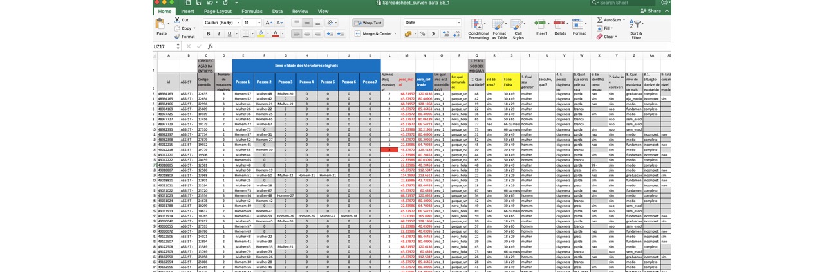Click the Search Sheet field

[x=624, y=3]
